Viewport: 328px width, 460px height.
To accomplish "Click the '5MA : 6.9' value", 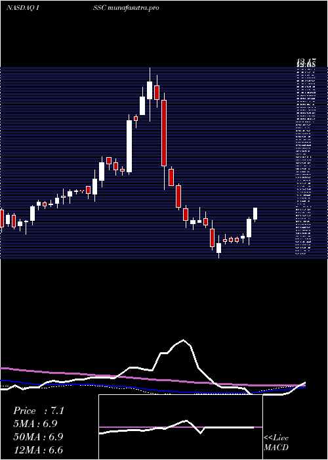I will [x=35, y=424].
